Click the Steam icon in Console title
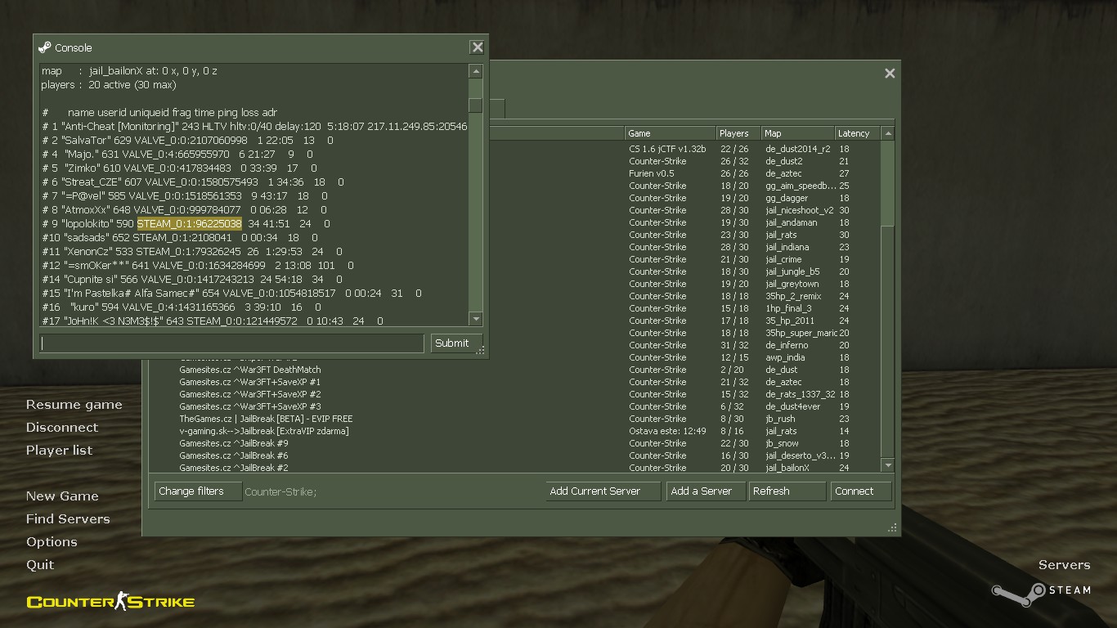 [x=45, y=47]
